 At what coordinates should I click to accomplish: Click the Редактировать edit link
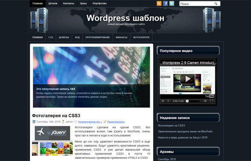click(116, 122)
